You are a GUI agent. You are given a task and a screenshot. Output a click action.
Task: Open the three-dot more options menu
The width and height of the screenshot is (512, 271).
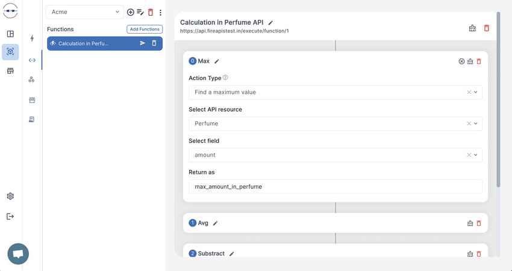click(160, 13)
